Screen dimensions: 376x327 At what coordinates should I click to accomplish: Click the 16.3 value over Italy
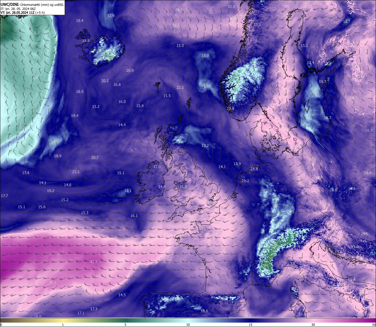[x=352, y=279]
